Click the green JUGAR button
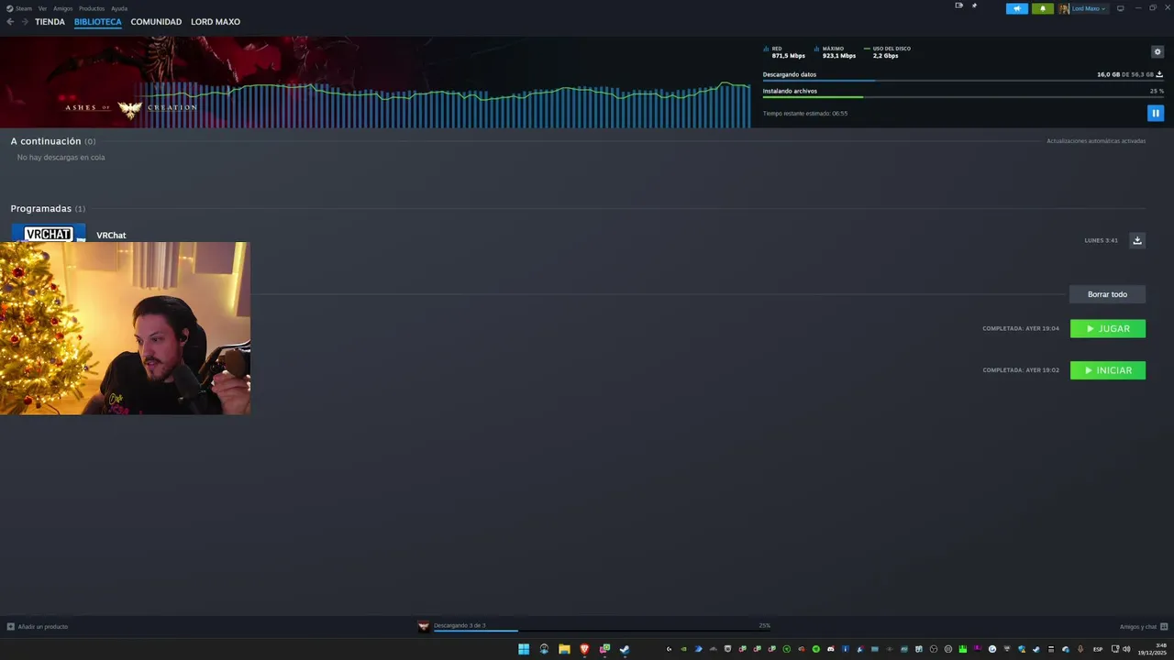 coord(1108,328)
